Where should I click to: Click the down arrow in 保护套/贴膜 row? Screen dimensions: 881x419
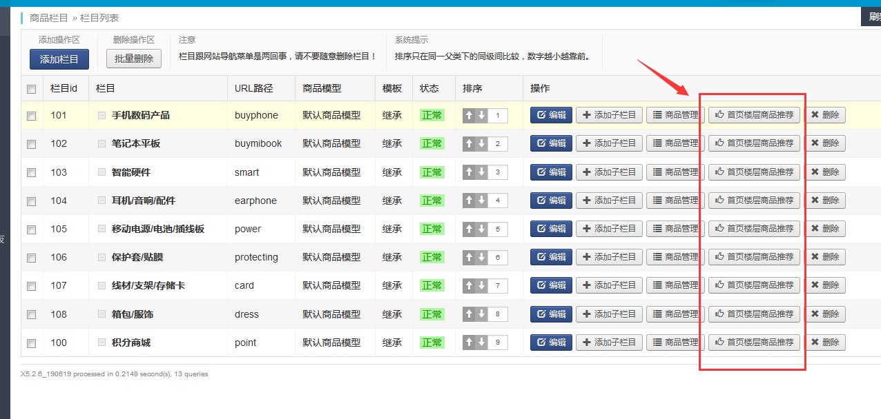coord(481,257)
